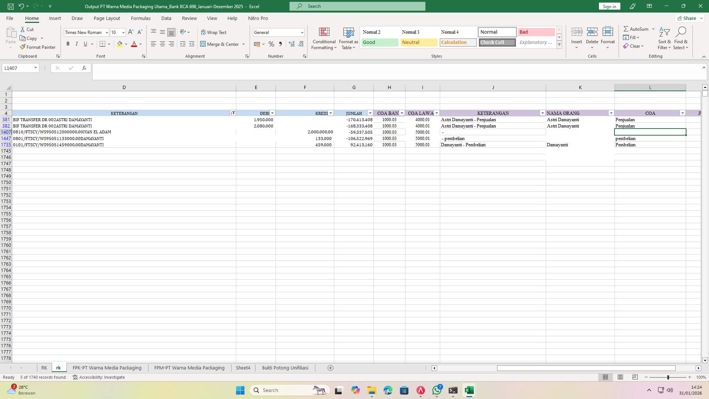Screen dimensions: 709x399
Task: Open the font name dropdown
Action: (106, 32)
